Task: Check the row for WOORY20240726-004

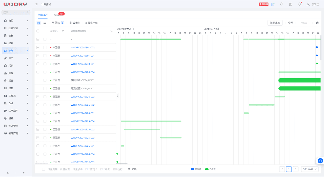Action: pyautogui.click(x=45, y=72)
